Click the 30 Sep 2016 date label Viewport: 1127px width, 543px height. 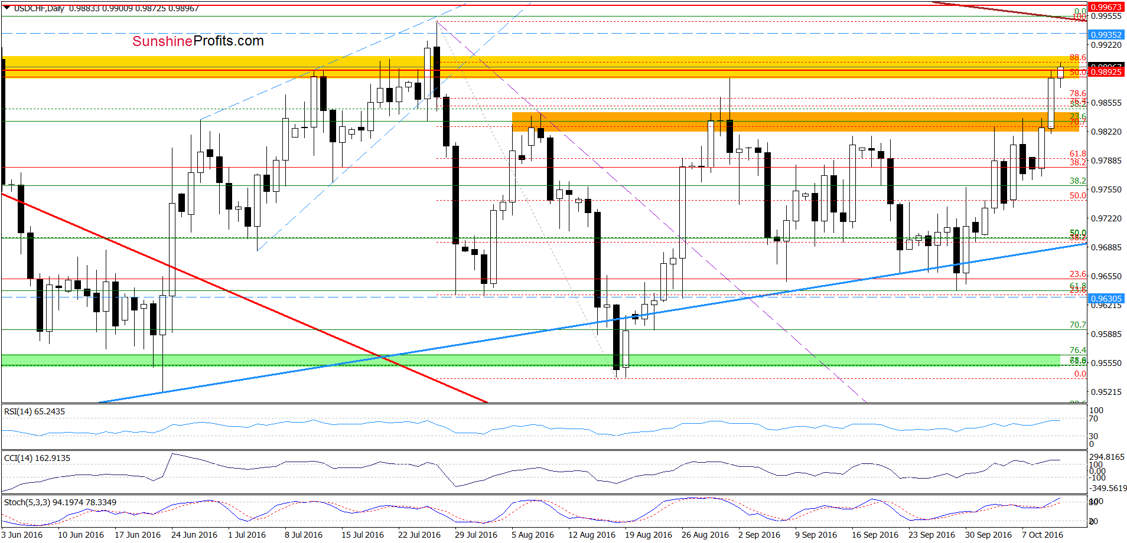[x=988, y=535]
